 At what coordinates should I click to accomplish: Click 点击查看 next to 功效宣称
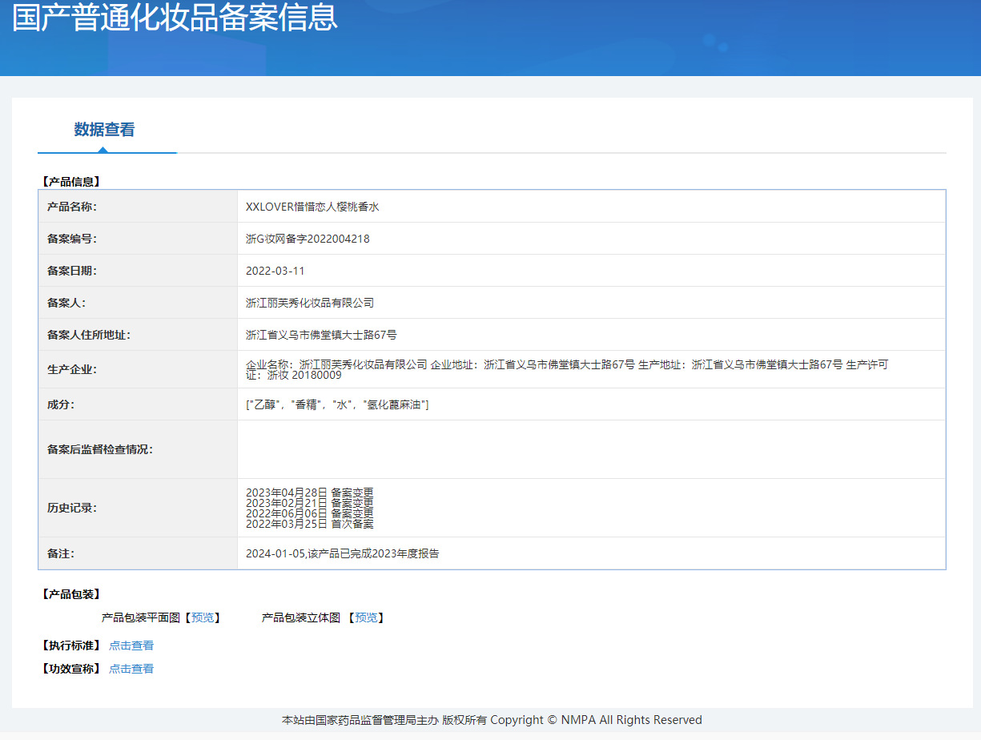[x=131, y=669]
